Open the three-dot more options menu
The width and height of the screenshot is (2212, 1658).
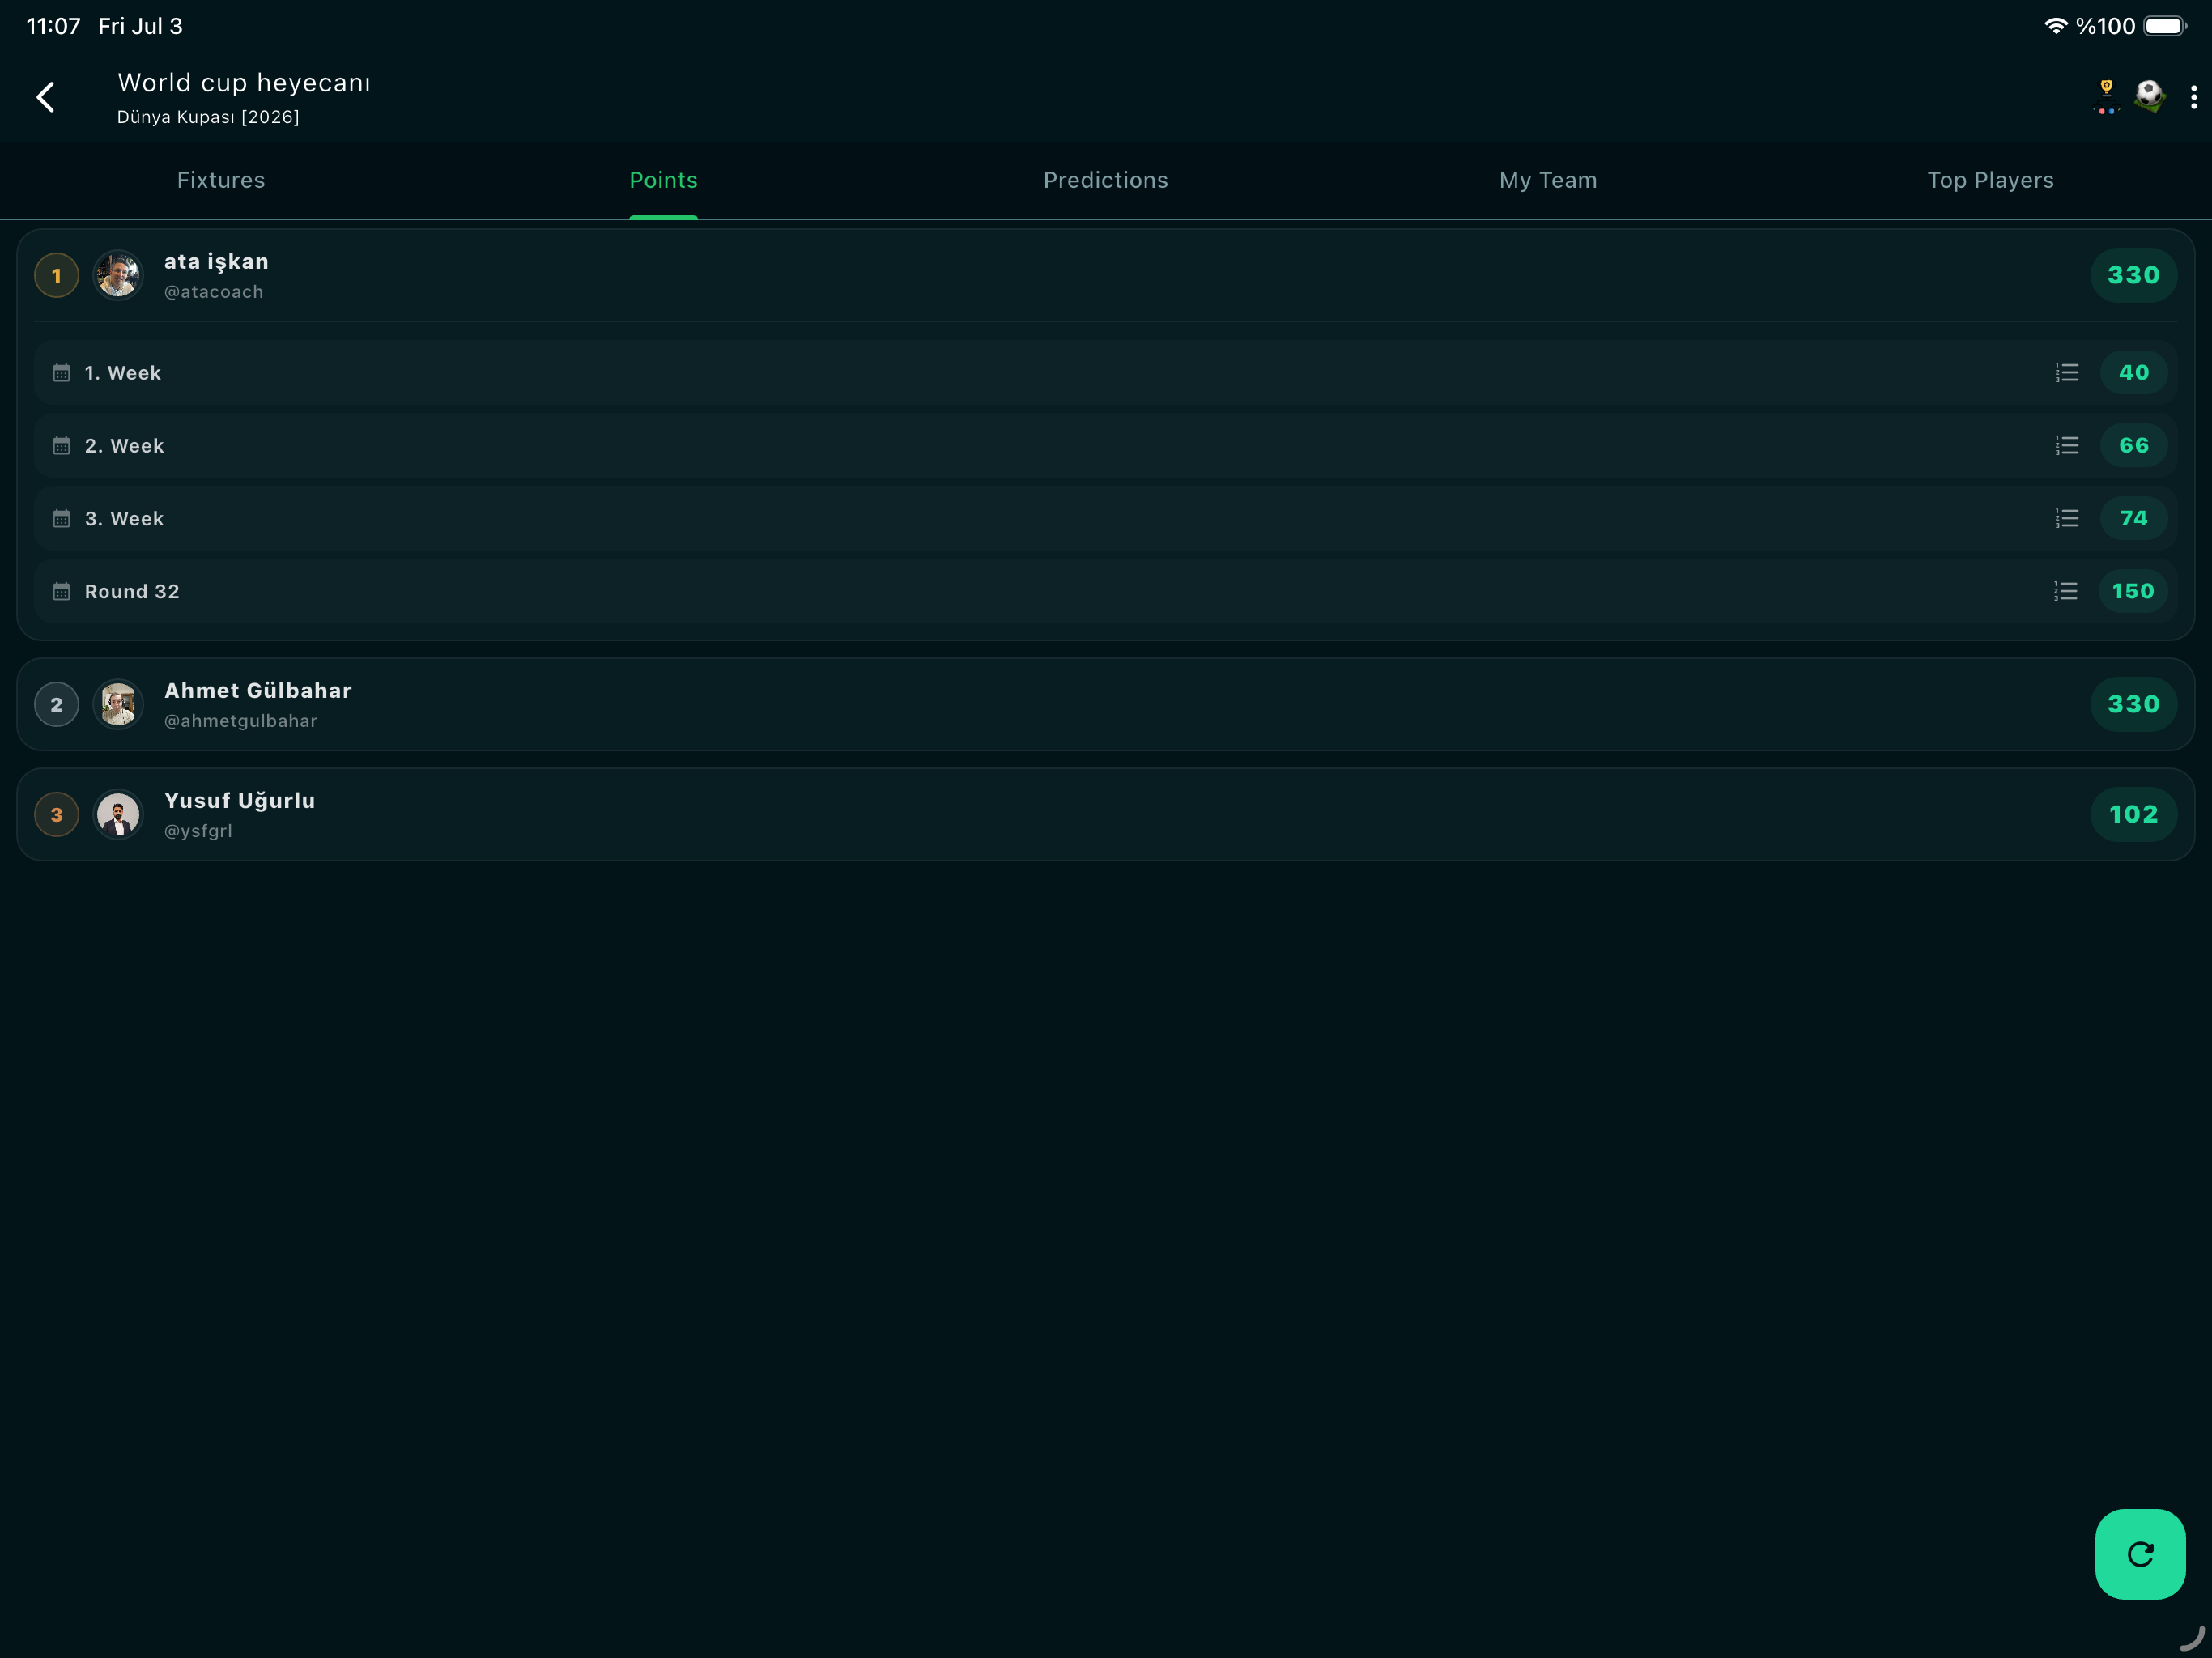tap(2194, 97)
